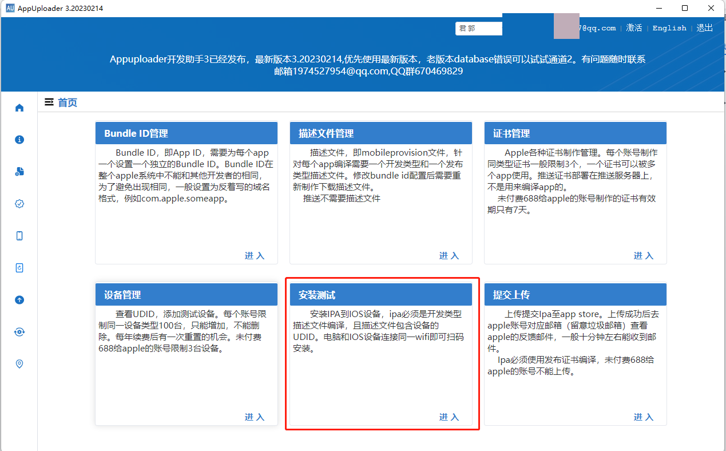Log out via the 退出 link
This screenshot has width=726, height=451.
click(705, 28)
